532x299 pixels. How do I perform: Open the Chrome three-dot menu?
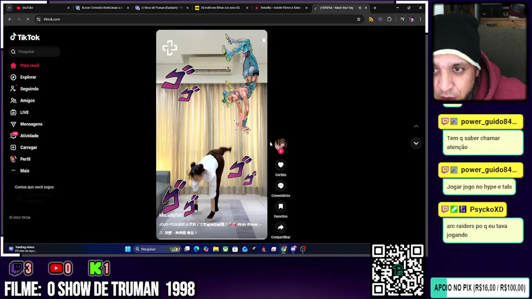coord(421,19)
